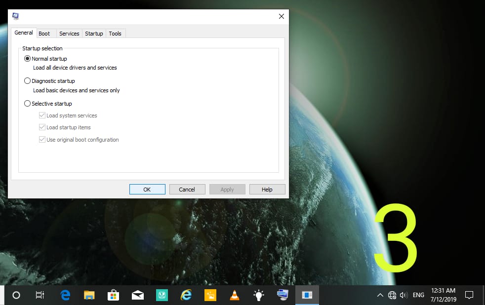The height and width of the screenshot is (305, 485).
Task: Switch to the Services tab
Action: coord(69,34)
